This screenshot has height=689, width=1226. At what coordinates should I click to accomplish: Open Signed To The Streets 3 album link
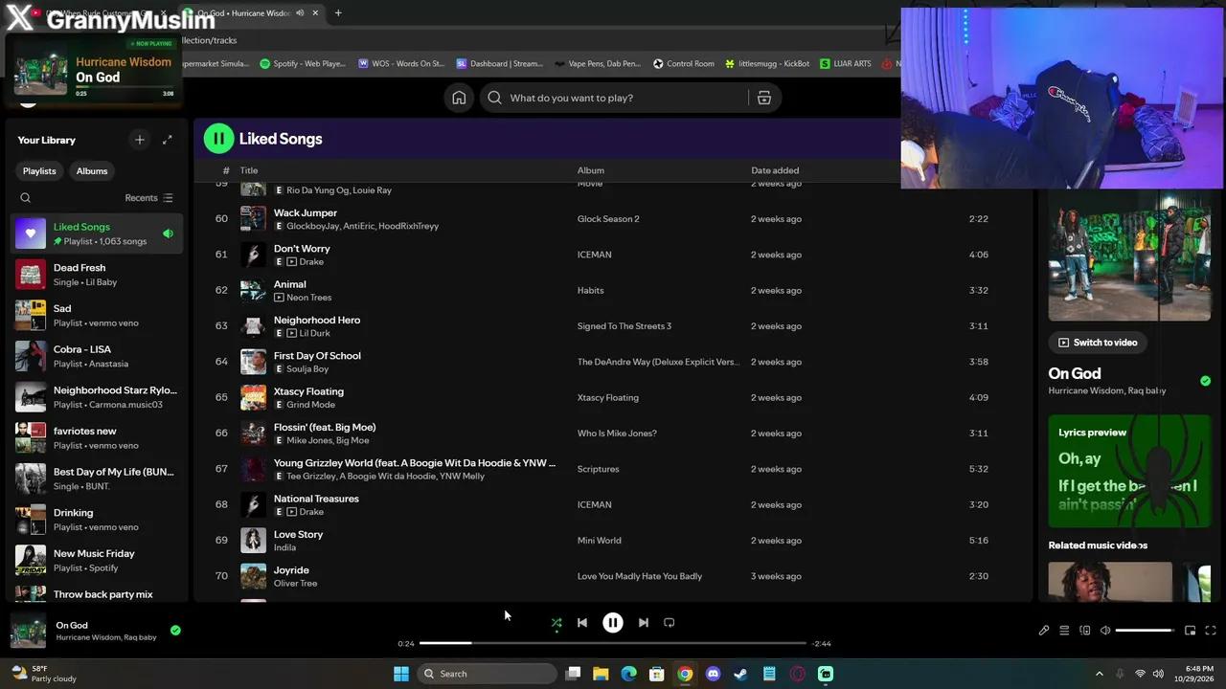point(624,326)
